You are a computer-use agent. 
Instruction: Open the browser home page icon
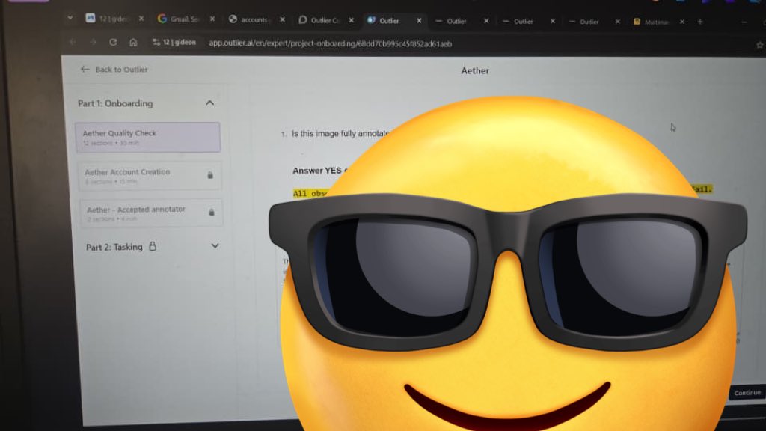(133, 43)
